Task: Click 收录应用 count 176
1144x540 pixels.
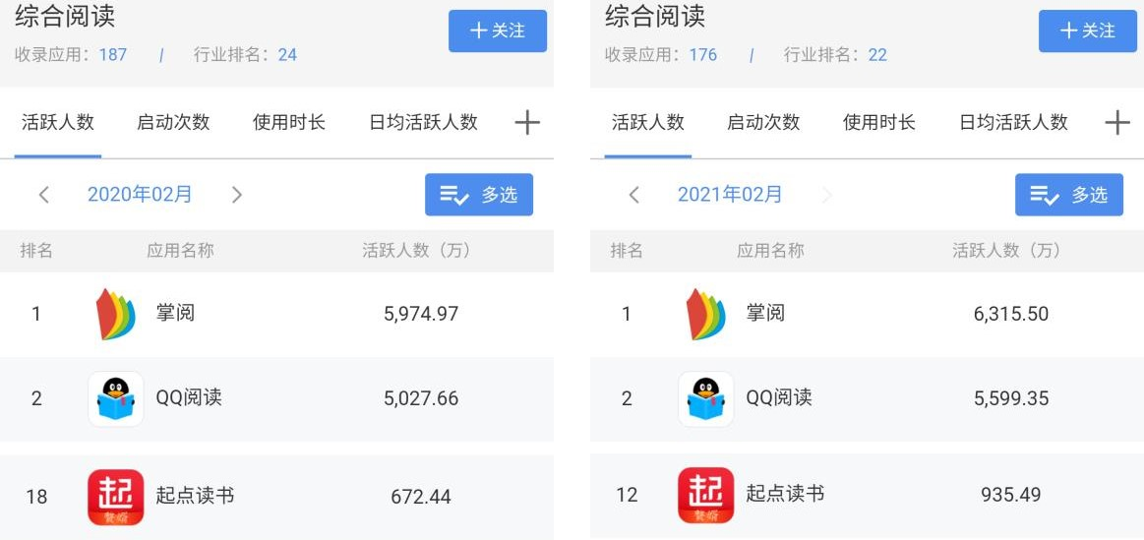Action: click(x=703, y=55)
